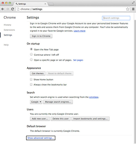The height and width of the screenshot is (144, 136).
Task: Open History in the sidebar
Action: [x=7, y=25]
